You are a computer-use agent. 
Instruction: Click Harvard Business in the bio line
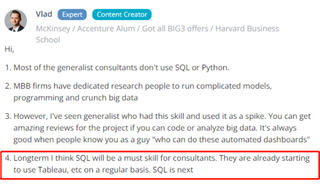[247, 29]
